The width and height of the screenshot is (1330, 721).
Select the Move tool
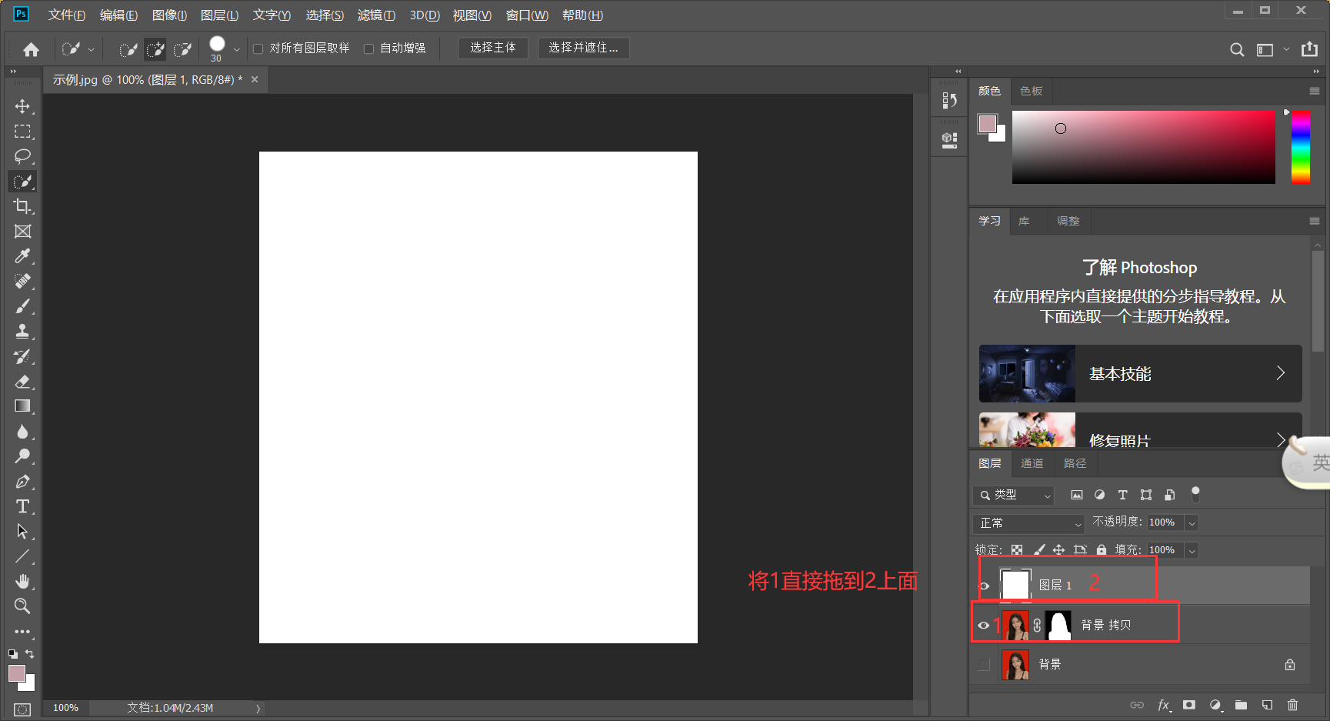(22, 106)
